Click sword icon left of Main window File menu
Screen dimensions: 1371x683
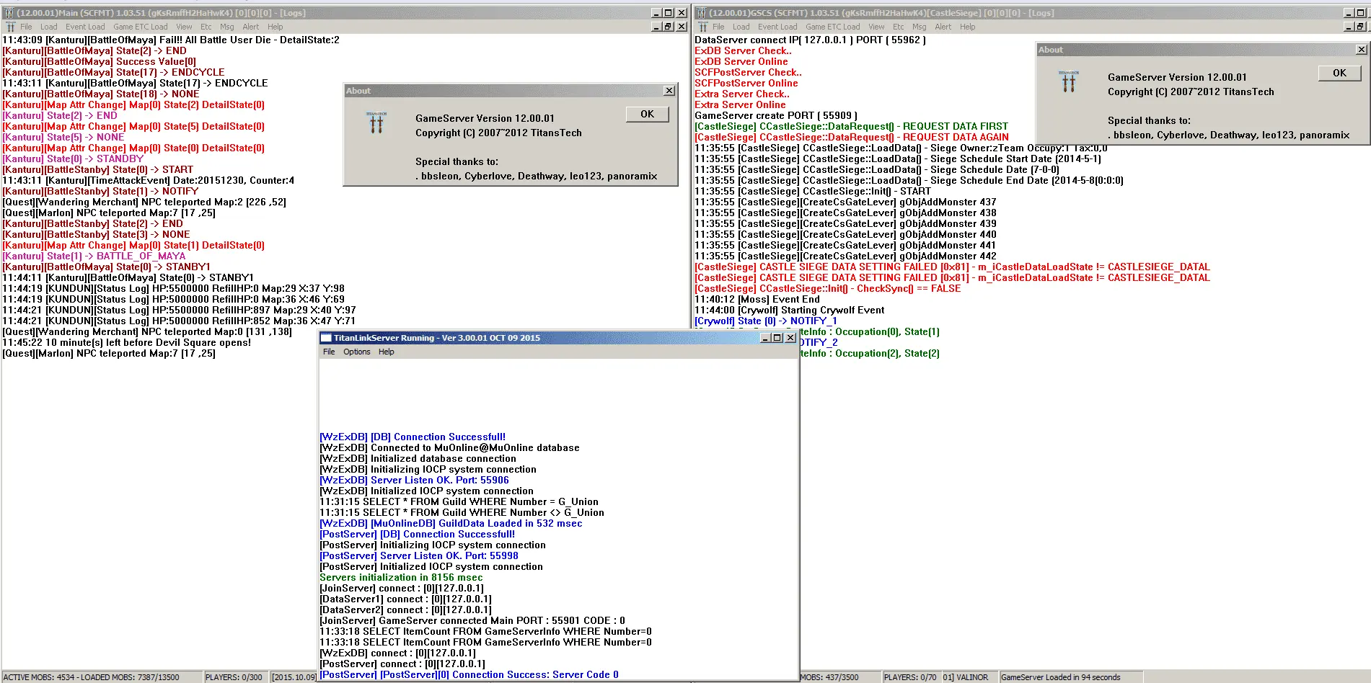[x=10, y=27]
